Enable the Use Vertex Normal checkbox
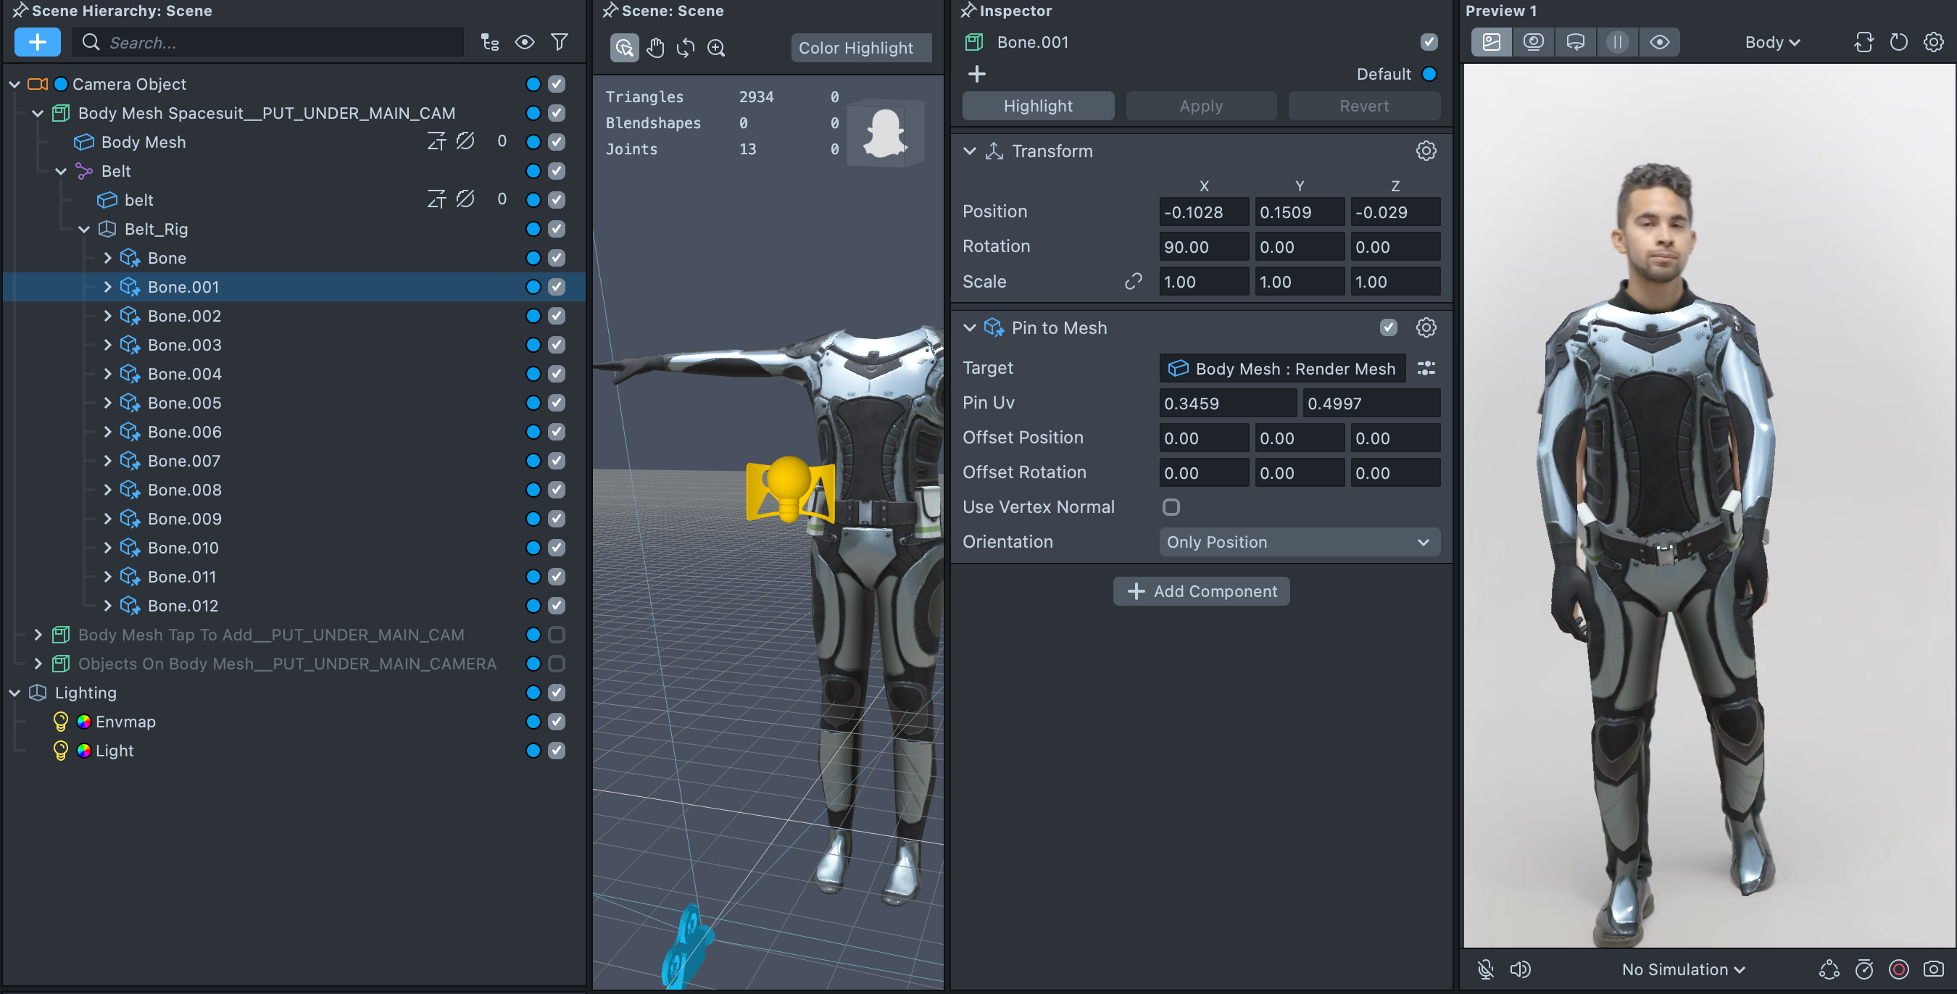Image resolution: width=1957 pixels, height=994 pixels. pos(1171,506)
